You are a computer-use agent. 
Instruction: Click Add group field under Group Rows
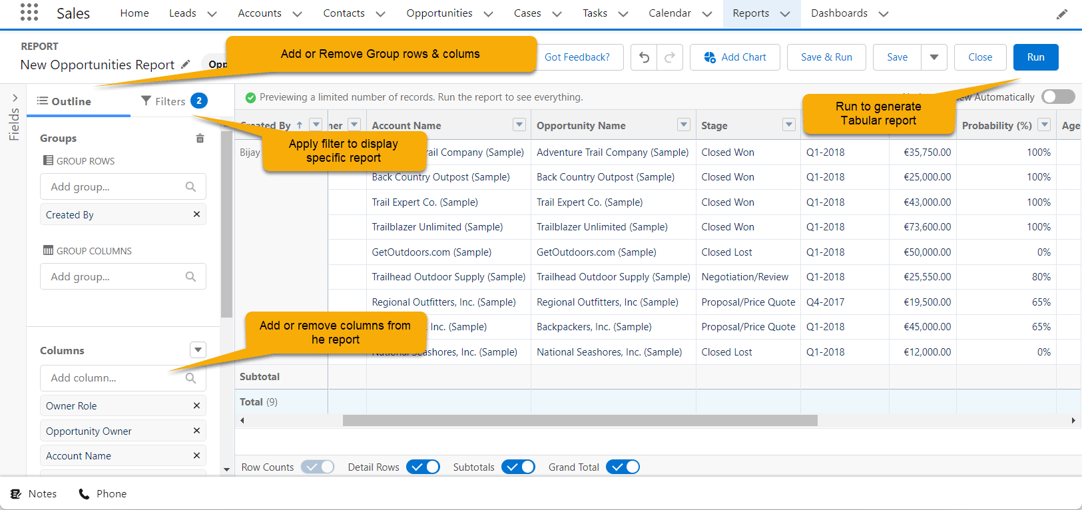pyautogui.click(x=123, y=186)
